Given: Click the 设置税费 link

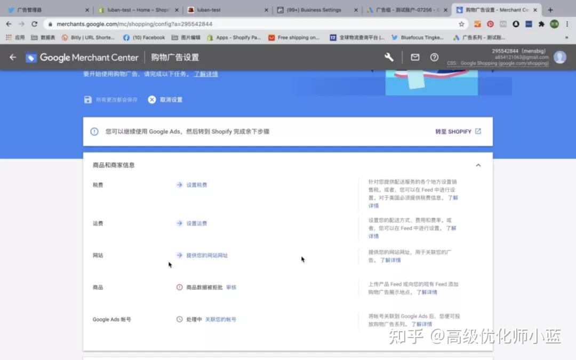Looking at the screenshot, I should pyautogui.click(x=197, y=185).
